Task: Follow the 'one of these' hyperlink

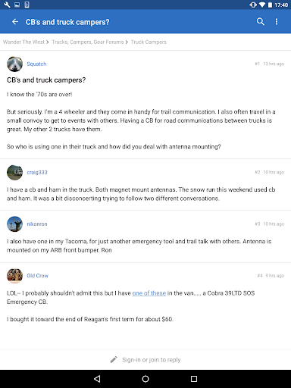Action: pyautogui.click(x=149, y=293)
